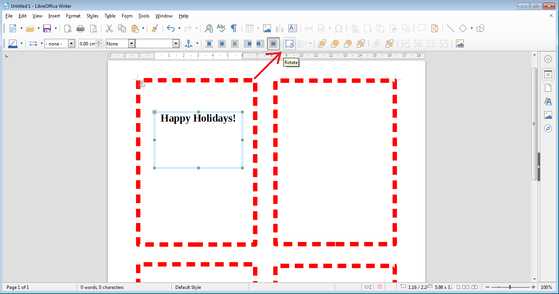Select the Rotate tool
Viewport: 559px width, 294px height.
click(x=289, y=43)
